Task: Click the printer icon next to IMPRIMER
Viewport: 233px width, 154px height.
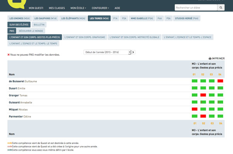Action: [x=210, y=59]
